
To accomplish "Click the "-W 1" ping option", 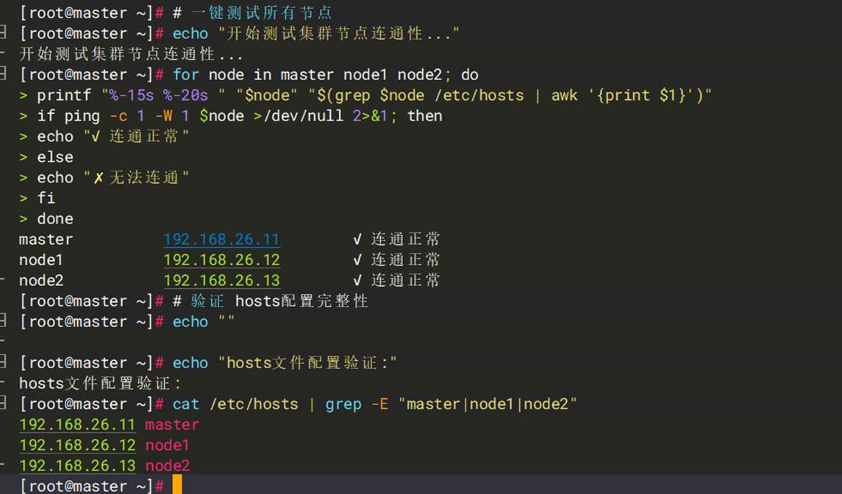I will [x=172, y=116].
